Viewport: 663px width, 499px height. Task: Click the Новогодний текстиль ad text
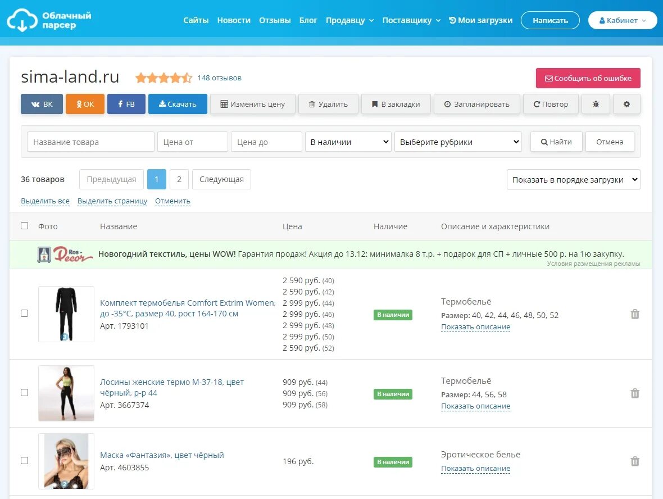click(x=361, y=254)
